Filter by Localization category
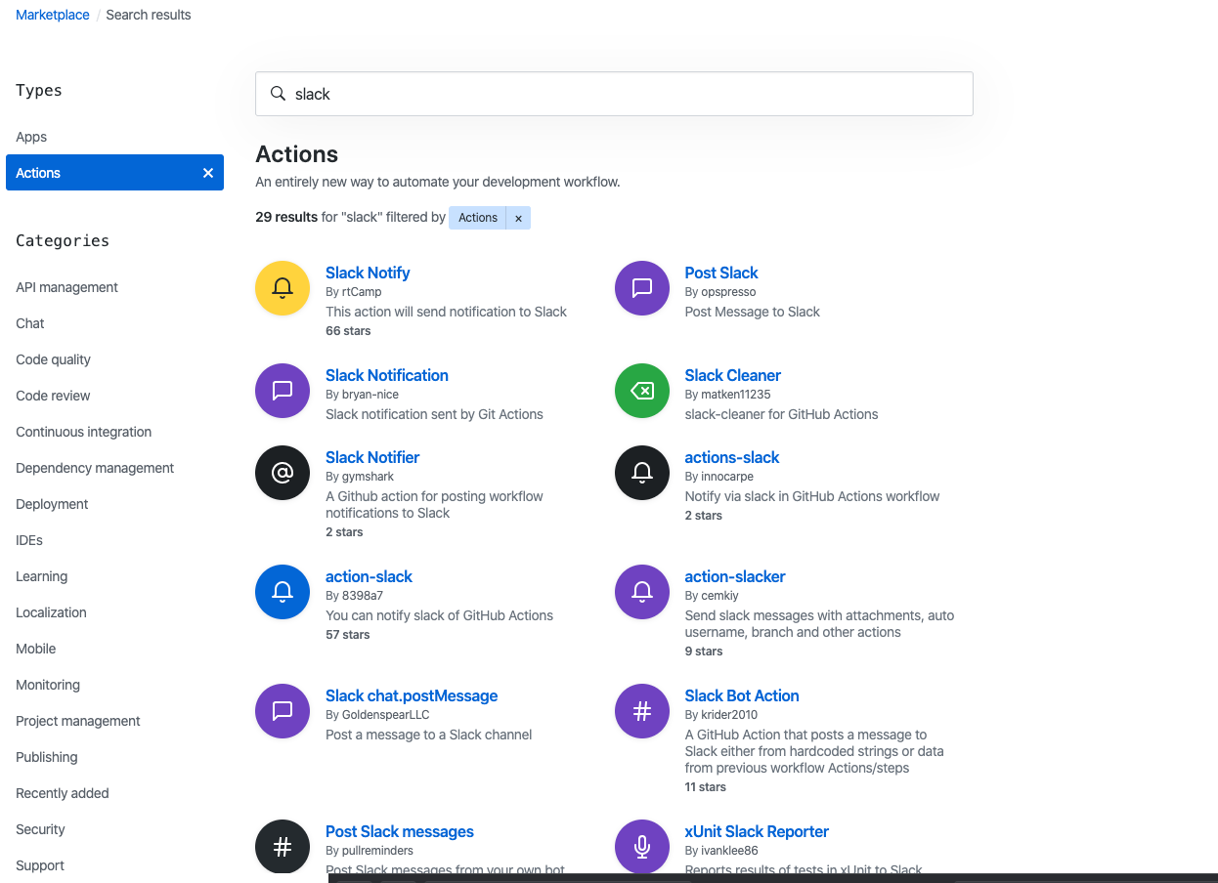Screen dimensions: 1218x883 [x=51, y=612]
